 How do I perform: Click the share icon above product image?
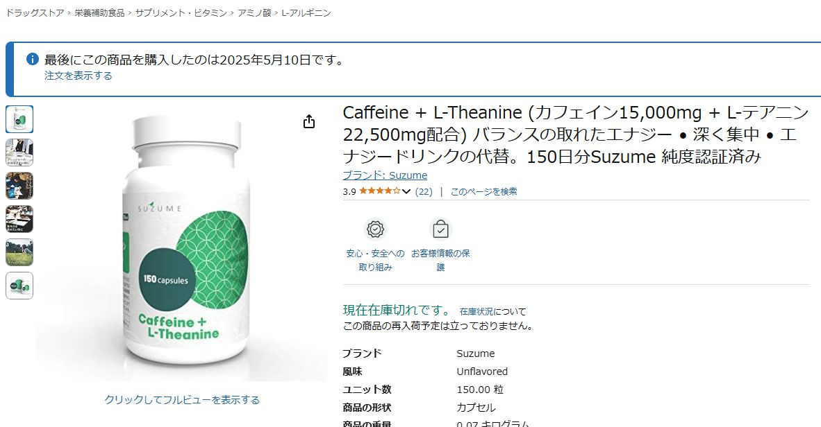pyautogui.click(x=309, y=122)
